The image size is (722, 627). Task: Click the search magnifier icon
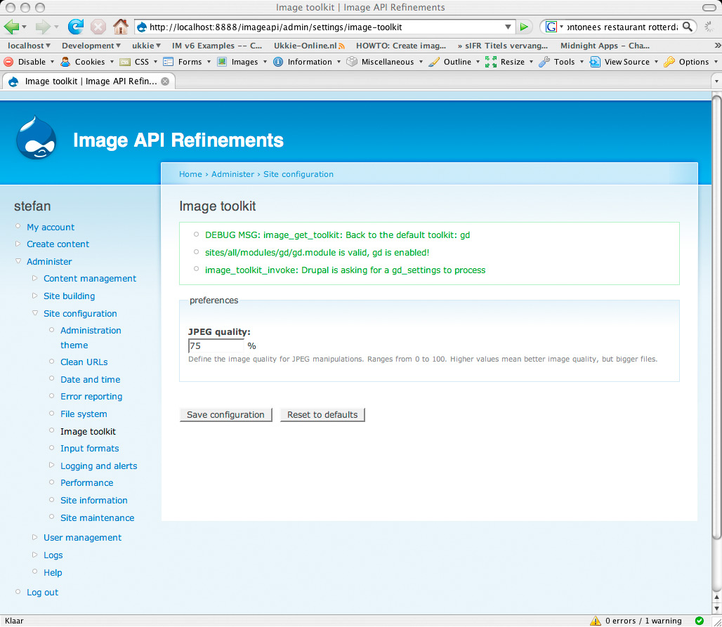(688, 27)
